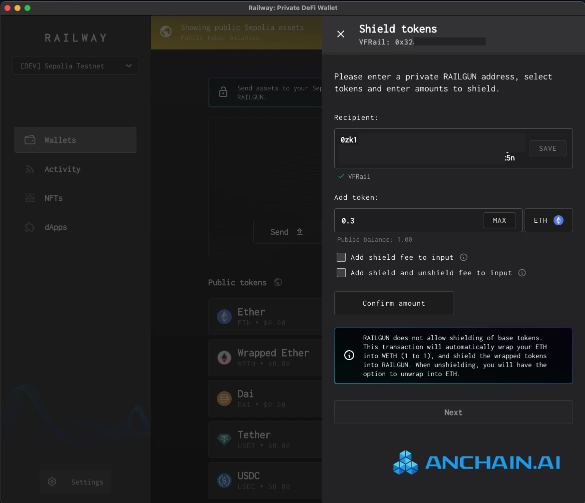585x503 pixels.
Task: Open the Sepolia Testnet network dropdown
Action: pyautogui.click(x=75, y=65)
